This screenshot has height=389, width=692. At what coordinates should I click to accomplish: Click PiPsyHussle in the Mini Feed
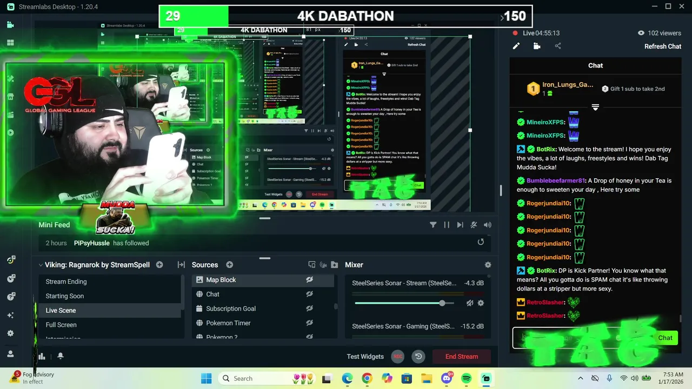91,243
